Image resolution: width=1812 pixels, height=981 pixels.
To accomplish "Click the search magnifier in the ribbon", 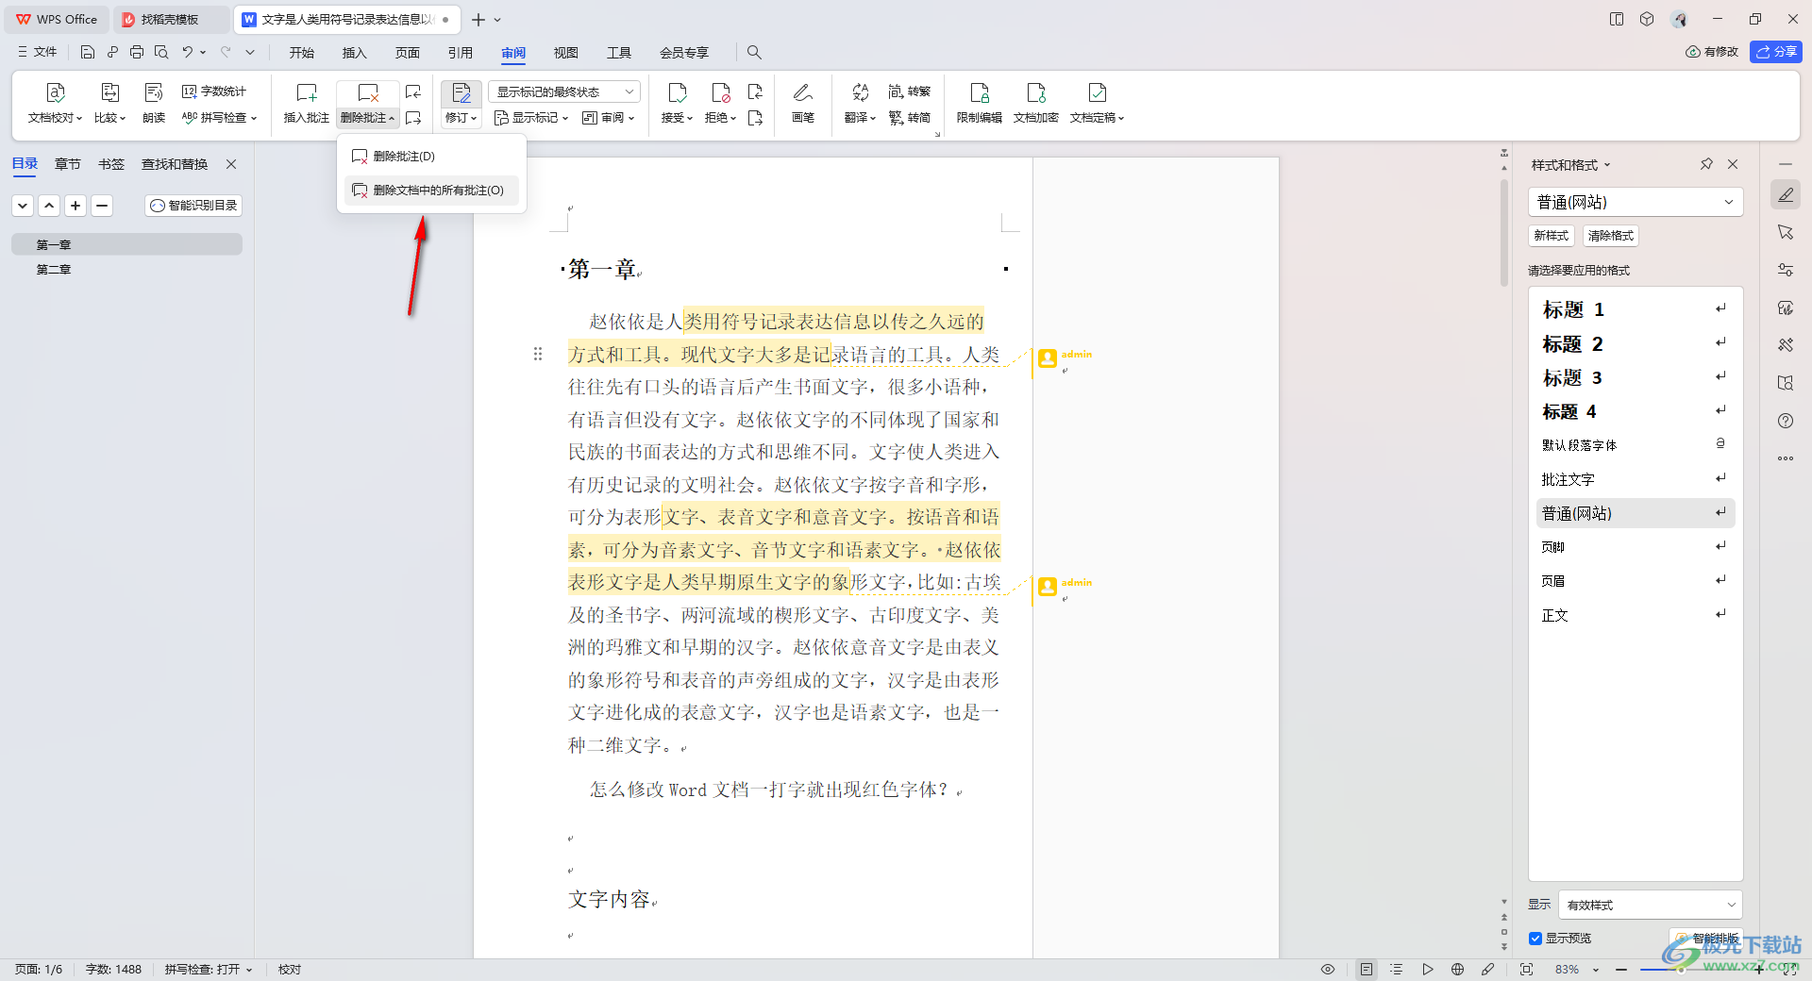I will click(754, 53).
